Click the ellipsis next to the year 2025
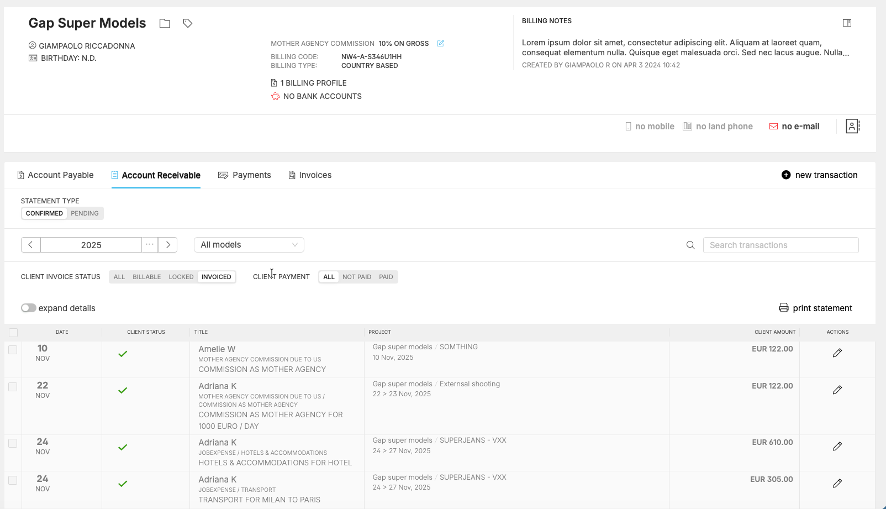The image size is (886, 509). (149, 244)
